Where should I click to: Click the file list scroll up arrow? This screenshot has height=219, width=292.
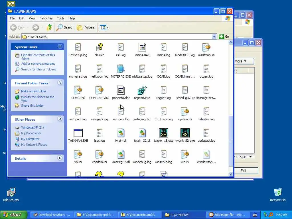pos(231,42)
